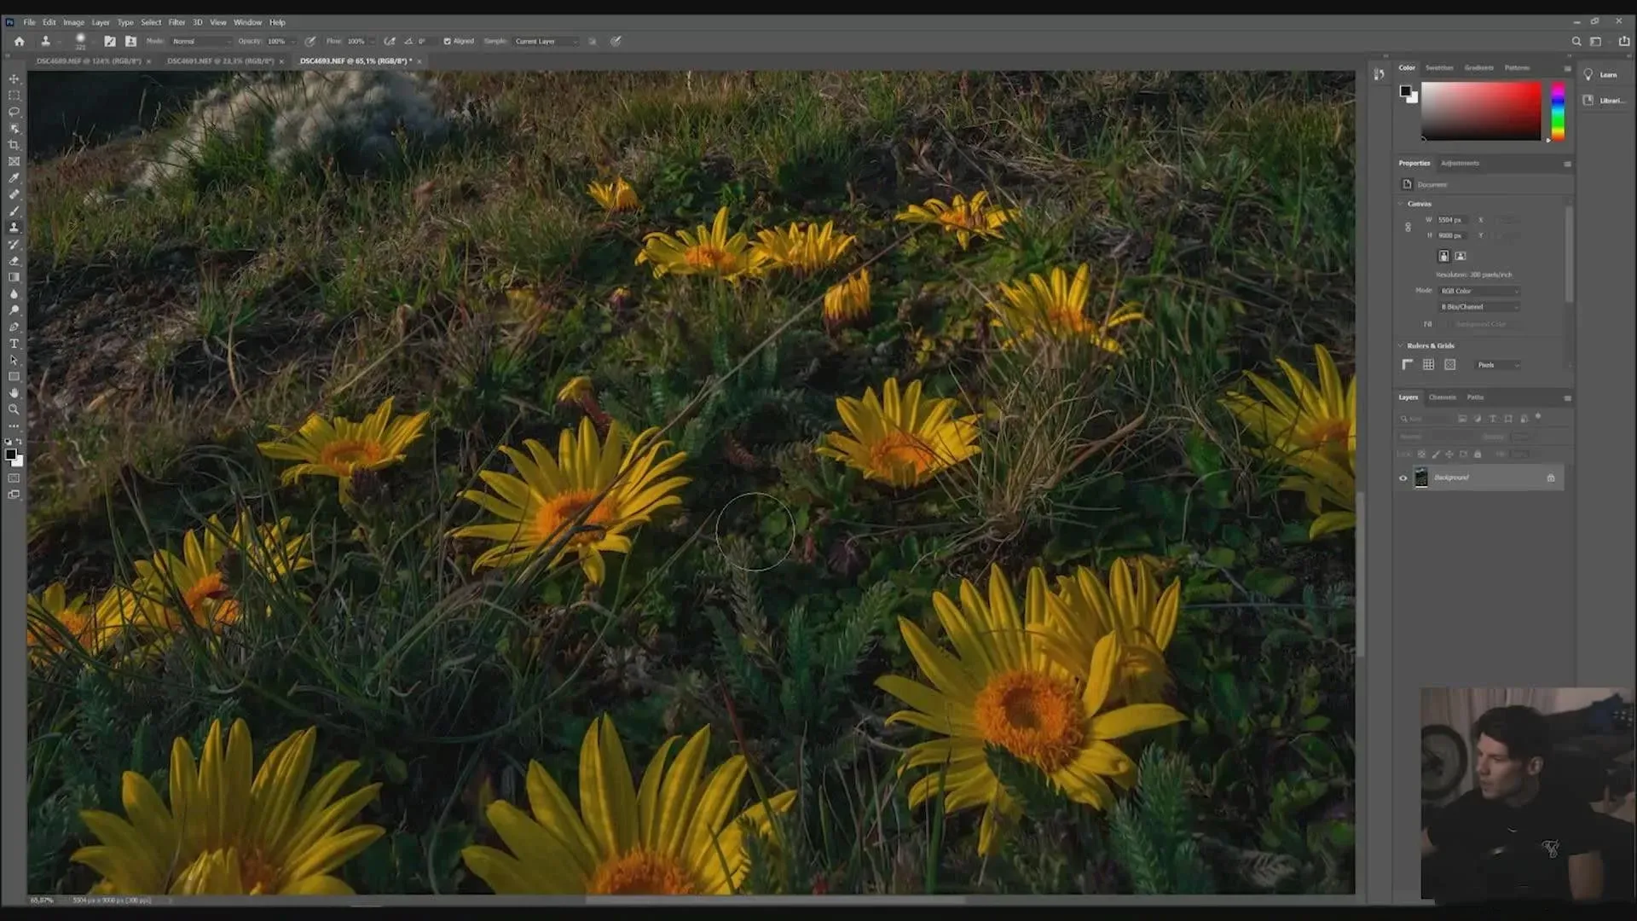
Task: Open the blending Mode dropdown set to Normal
Action: click(201, 41)
